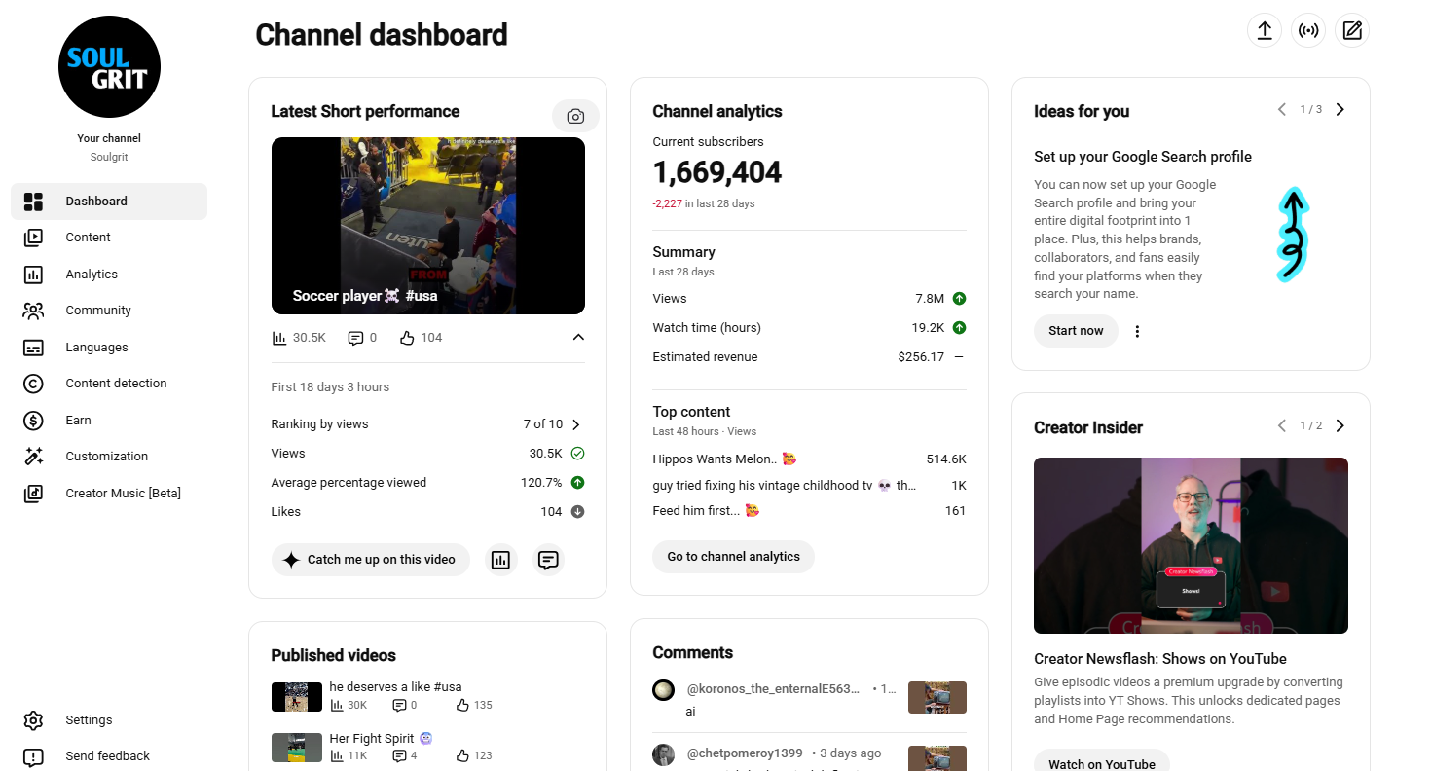Image resolution: width=1432 pixels, height=771 pixels.
Task: Open the 'Soccer player #usa' Short thumbnail
Action: tap(428, 226)
